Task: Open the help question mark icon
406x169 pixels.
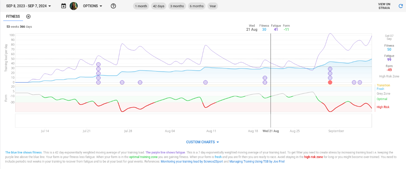Action: click(x=113, y=6)
